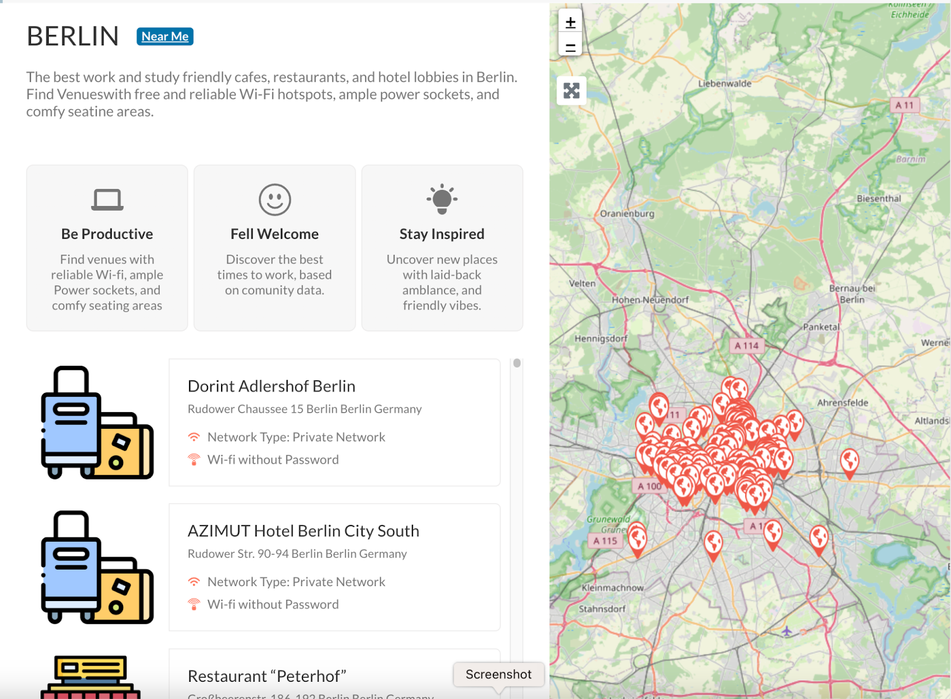Select the Stay Inspired heading
The width and height of the screenshot is (951, 699).
coord(442,234)
